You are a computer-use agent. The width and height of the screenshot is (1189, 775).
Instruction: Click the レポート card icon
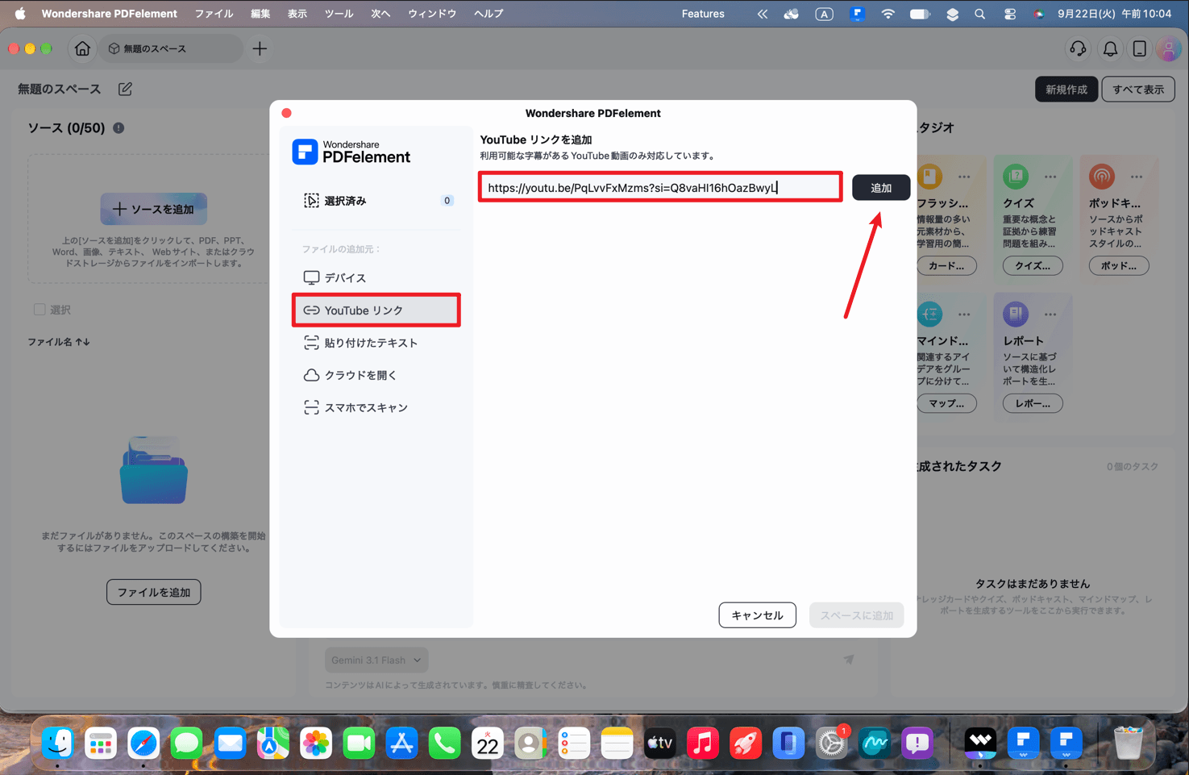click(1016, 314)
